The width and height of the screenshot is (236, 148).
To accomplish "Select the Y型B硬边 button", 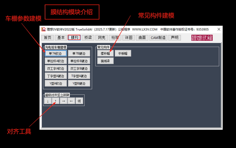I will 79,83.
